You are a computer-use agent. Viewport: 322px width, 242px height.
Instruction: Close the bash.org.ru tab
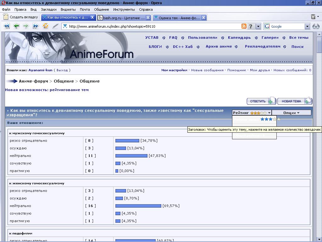point(148,18)
